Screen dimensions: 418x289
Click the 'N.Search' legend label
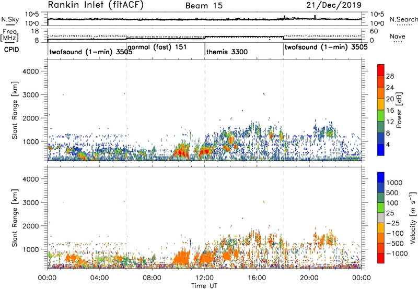pyautogui.click(x=404, y=19)
